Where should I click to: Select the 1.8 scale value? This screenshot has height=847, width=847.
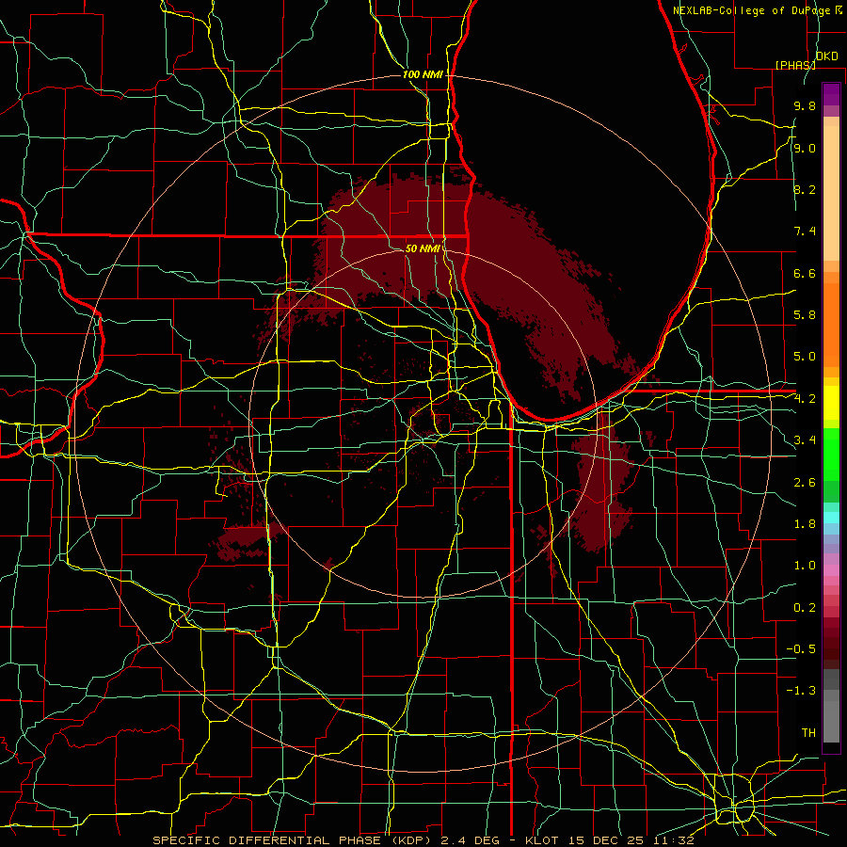coord(805,524)
